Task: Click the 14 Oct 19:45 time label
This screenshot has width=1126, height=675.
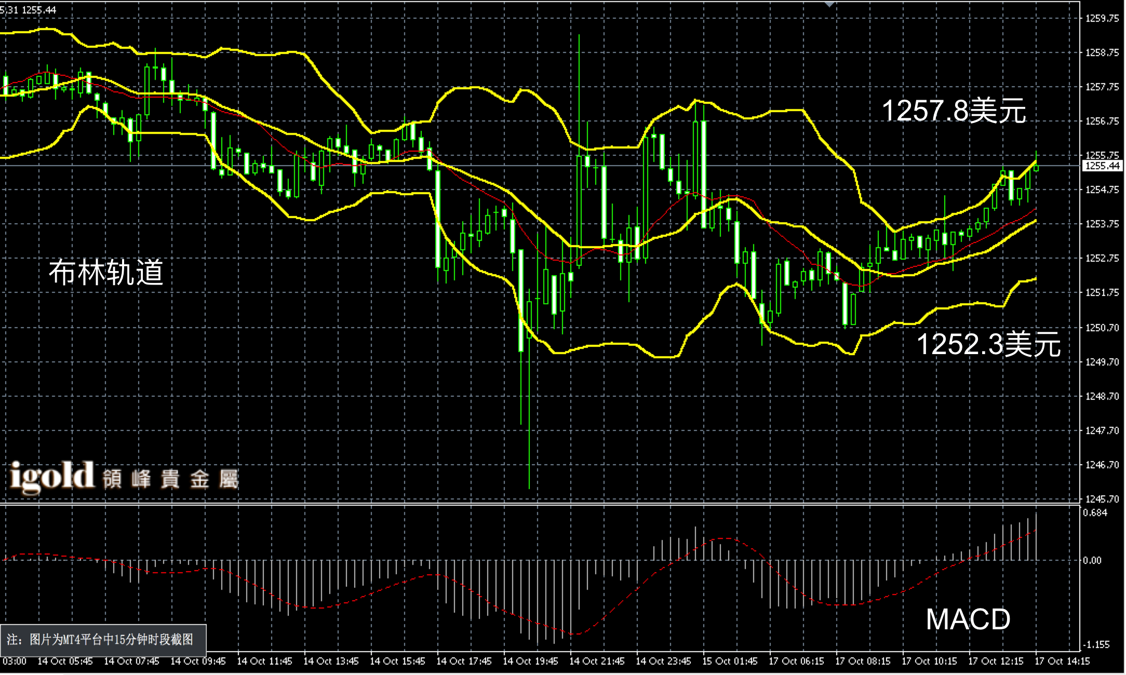Action: (530, 661)
